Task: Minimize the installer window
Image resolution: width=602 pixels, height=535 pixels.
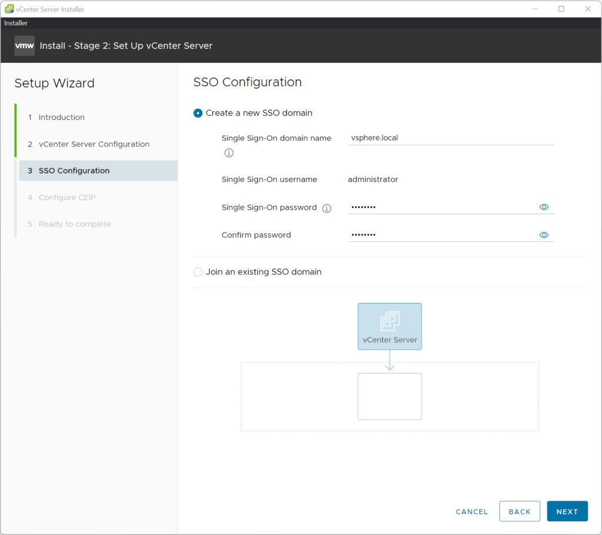Action: click(535, 9)
